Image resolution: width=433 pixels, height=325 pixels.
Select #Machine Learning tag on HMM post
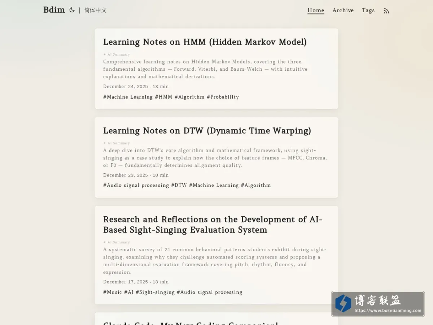coord(128,97)
